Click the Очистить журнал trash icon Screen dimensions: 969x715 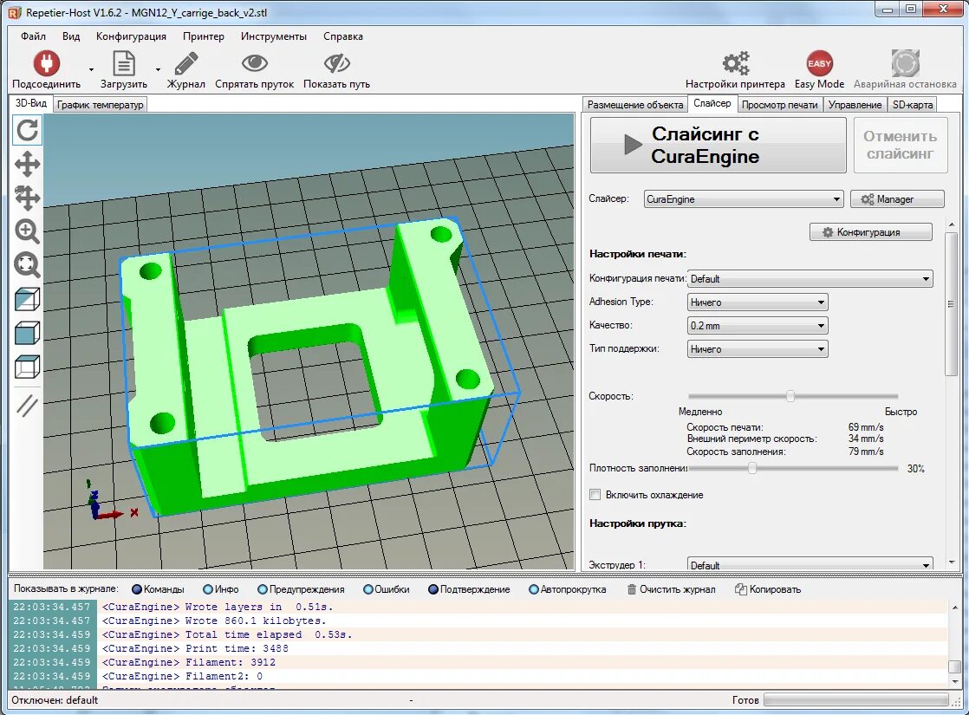tap(632, 589)
